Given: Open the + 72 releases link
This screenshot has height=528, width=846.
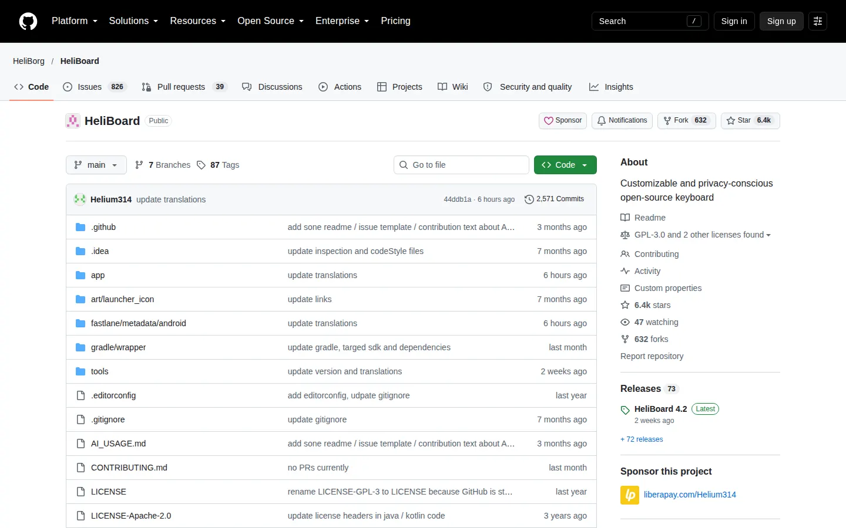Looking at the screenshot, I should [642, 439].
